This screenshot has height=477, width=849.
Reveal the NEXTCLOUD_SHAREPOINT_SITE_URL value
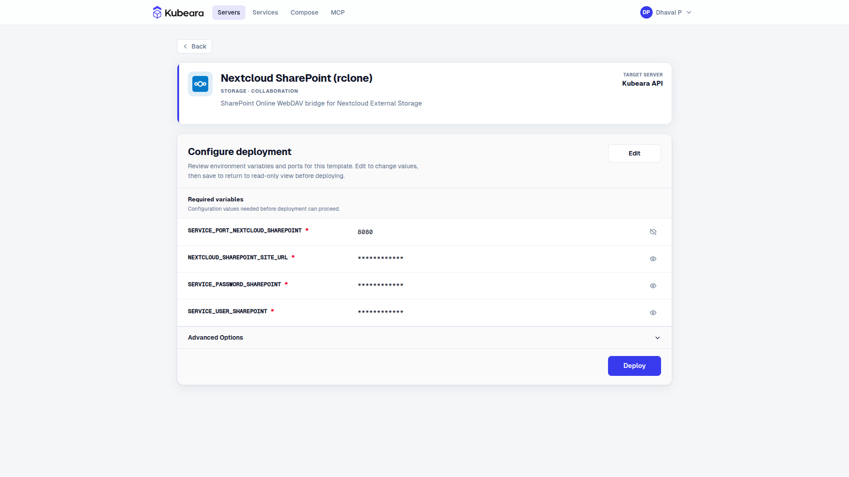point(653,259)
